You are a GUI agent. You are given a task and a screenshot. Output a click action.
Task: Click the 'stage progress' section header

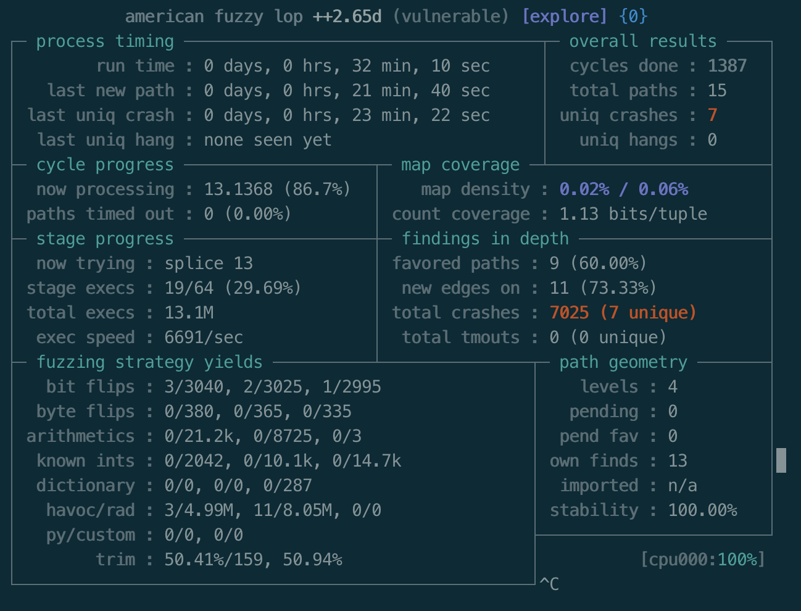105,239
